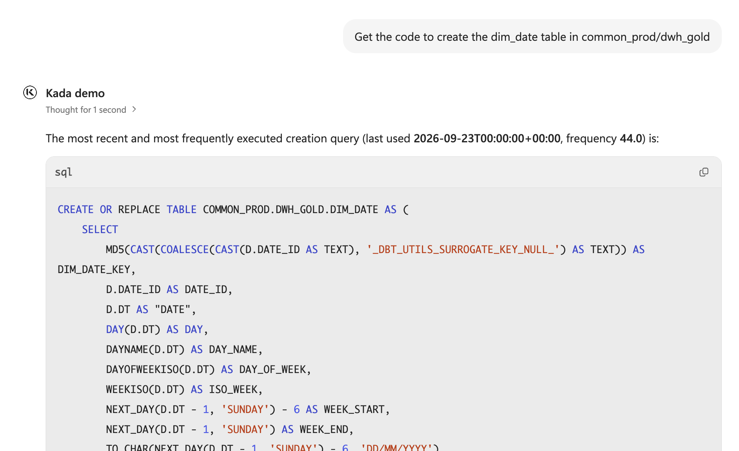Screen dimensions: 739x451
Task: Click the '_DBT_UTILS_SURROGATE_KEY_NULL_' string literal
Action: pyautogui.click(x=463, y=249)
